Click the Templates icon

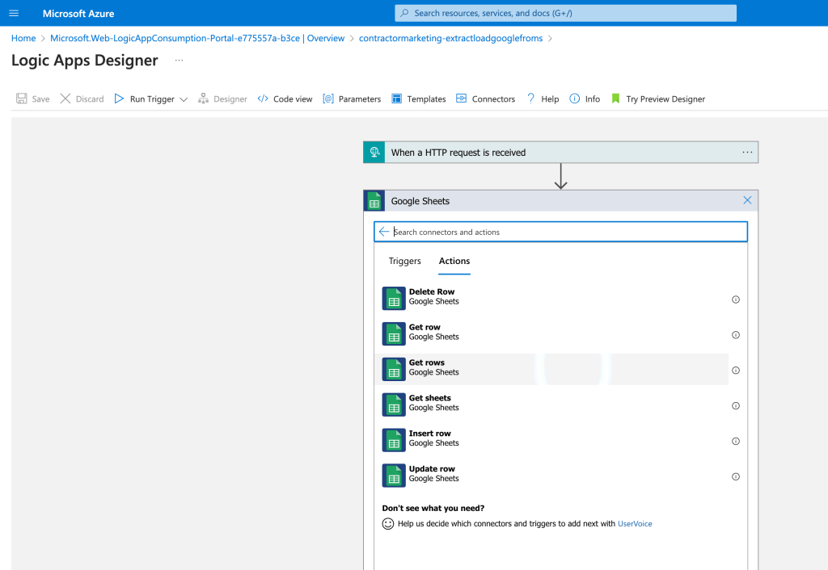click(396, 98)
